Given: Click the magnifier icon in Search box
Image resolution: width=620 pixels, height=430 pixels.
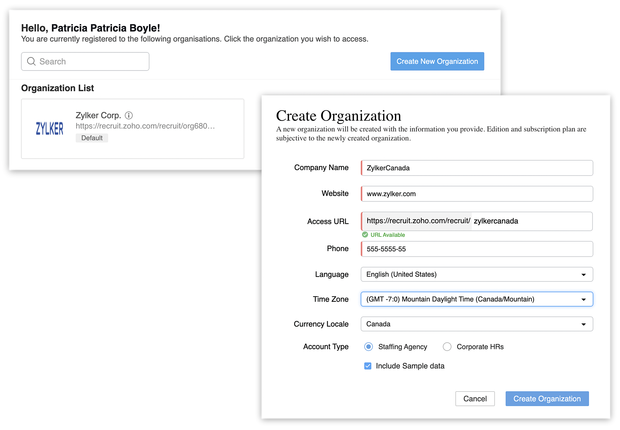Looking at the screenshot, I should click(x=31, y=61).
